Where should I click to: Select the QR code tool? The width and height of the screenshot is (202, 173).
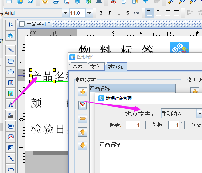11,148
